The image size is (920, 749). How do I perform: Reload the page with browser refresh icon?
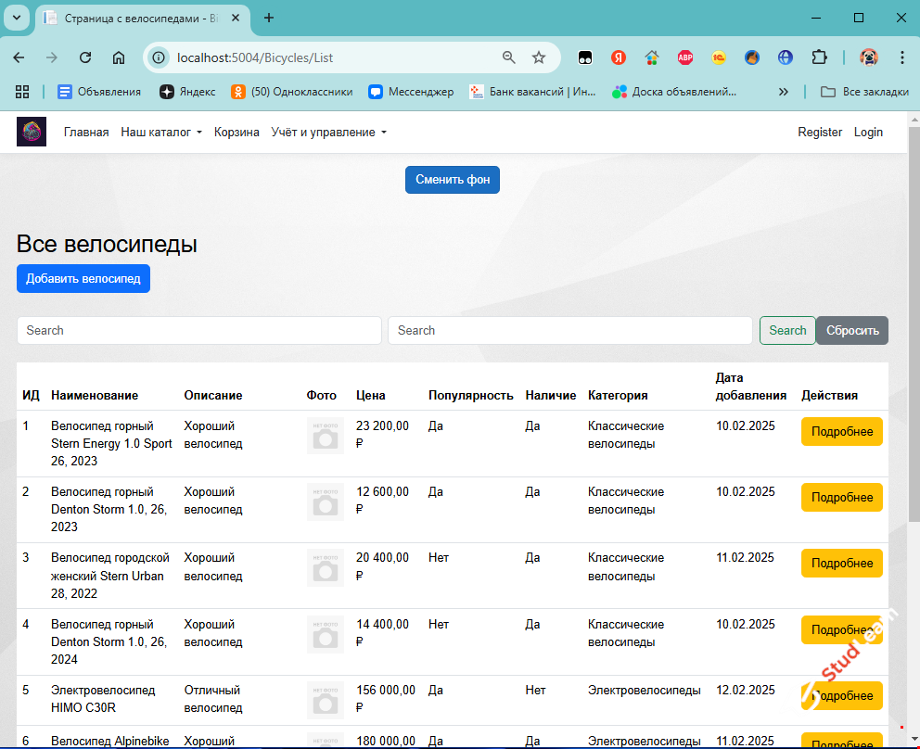click(85, 57)
